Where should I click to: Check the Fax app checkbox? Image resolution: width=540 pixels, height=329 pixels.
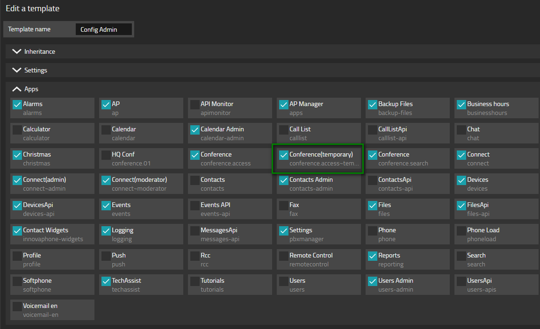pyautogui.click(x=284, y=206)
